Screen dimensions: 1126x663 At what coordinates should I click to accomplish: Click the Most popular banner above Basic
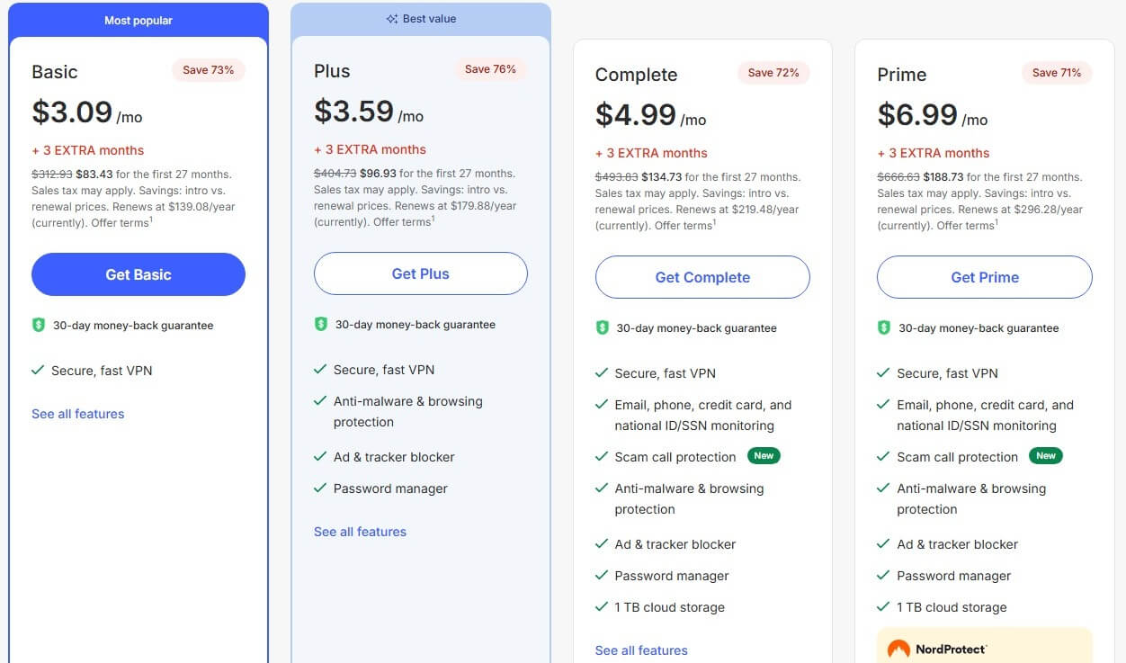click(x=138, y=19)
